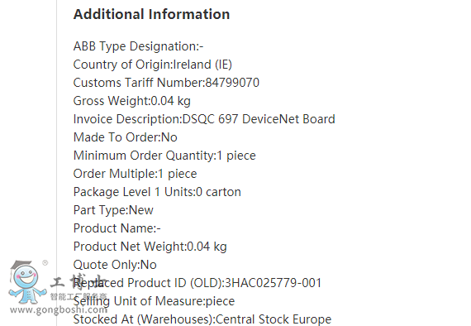Click the www.gongboshi.com watermark text

pos(59,309)
